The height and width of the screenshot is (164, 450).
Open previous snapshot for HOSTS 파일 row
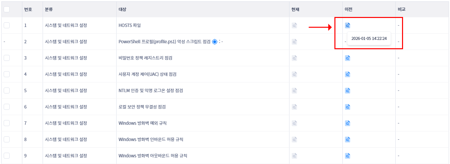[347, 25]
